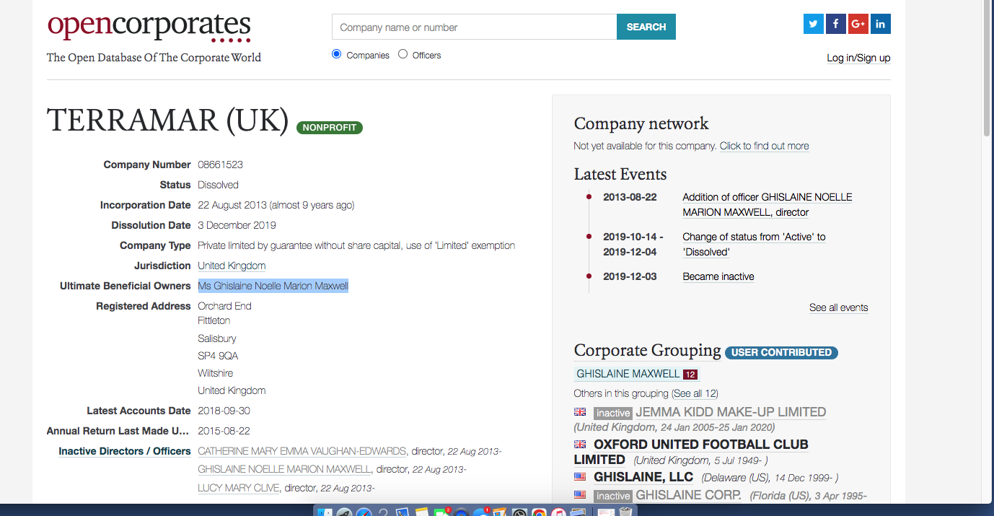Click the USER CONTRIBUTED badge

point(781,352)
